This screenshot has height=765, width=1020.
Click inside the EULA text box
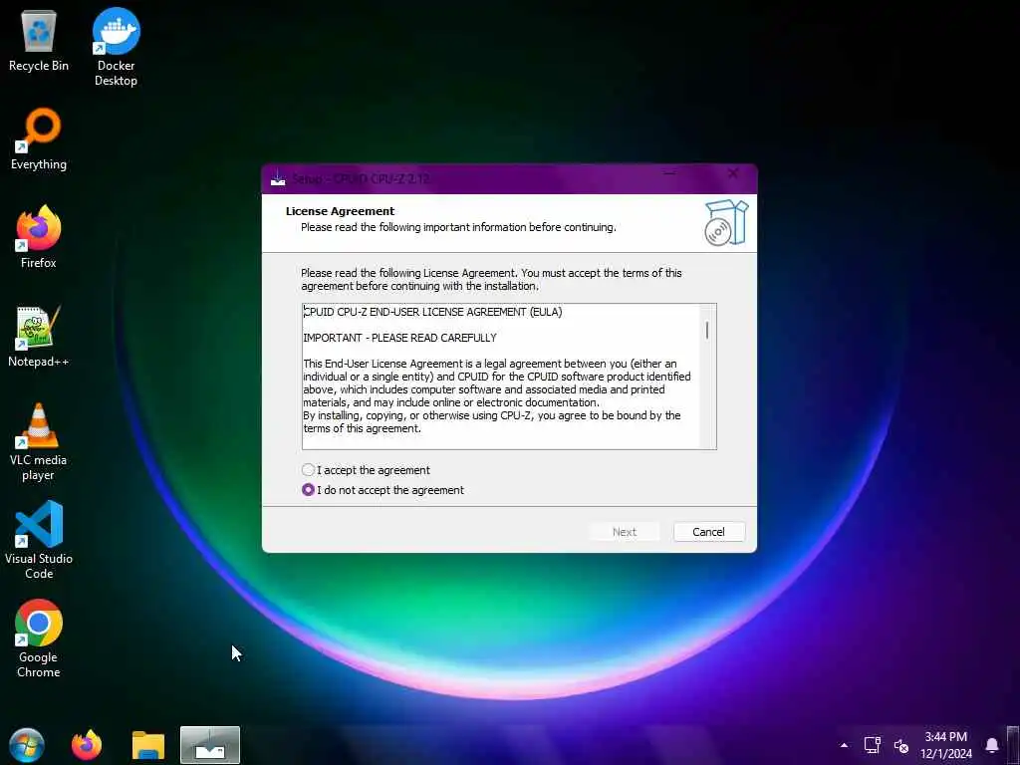click(501, 376)
